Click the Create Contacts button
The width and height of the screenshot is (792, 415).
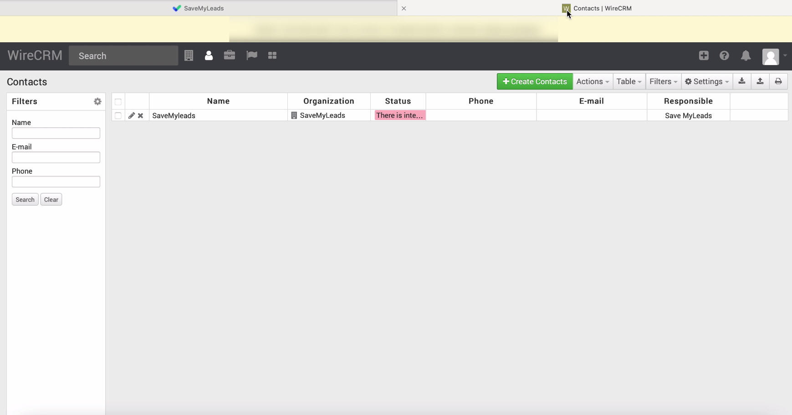point(535,81)
